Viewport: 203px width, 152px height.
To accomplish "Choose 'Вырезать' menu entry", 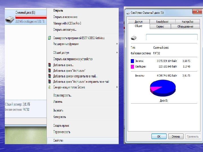I will click(x=58, y=110).
